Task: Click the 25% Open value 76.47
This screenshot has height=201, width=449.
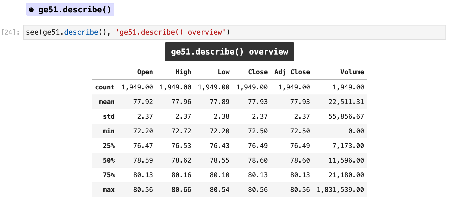Action: coord(143,146)
